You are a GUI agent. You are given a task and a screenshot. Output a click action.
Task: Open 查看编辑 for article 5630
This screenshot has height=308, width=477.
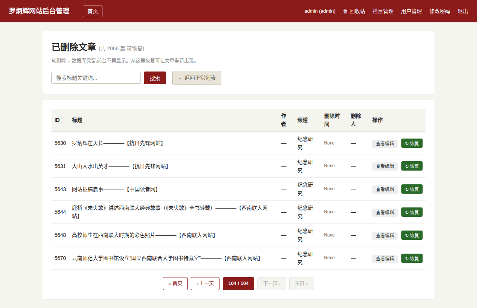coord(385,143)
